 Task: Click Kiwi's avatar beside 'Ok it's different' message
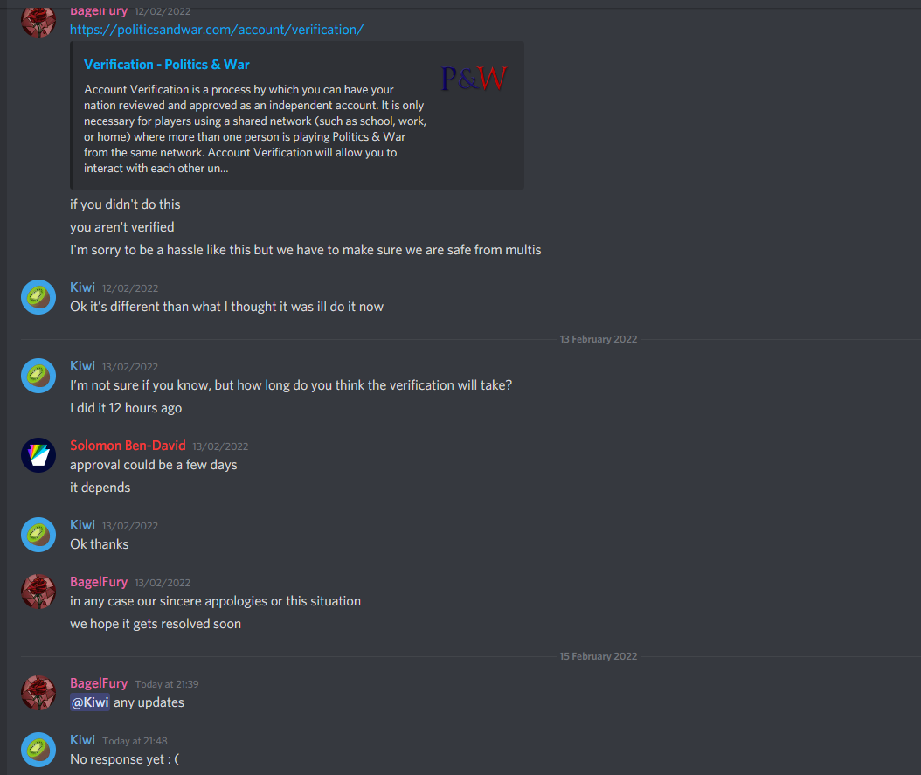tap(38, 297)
